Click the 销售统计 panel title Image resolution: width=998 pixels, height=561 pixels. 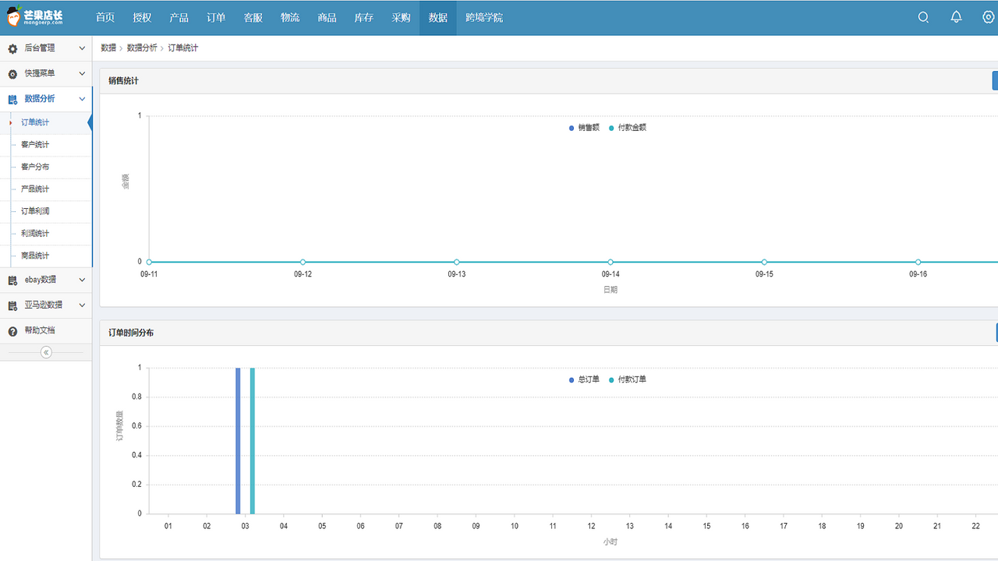[124, 81]
